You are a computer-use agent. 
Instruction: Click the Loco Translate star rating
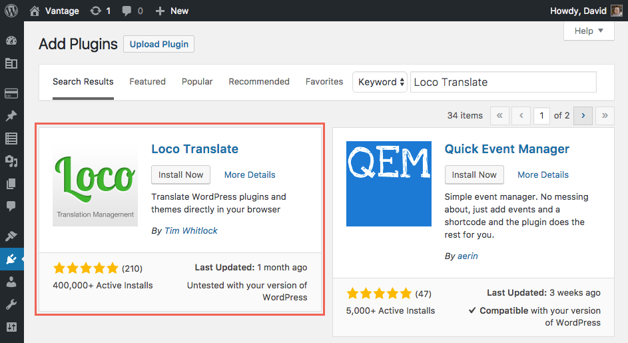click(x=86, y=268)
